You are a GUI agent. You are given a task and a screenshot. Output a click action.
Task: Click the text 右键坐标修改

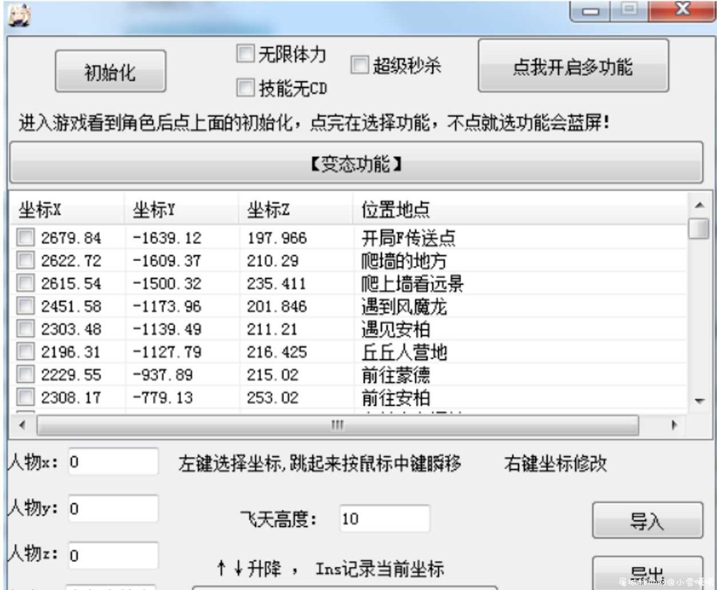pyautogui.click(x=555, y=463)
